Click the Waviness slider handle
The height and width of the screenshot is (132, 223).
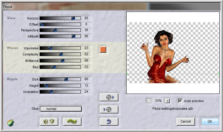click(x=50, y=48)
